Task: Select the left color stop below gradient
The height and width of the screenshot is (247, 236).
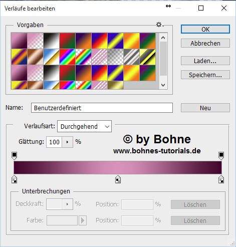Action: 14,179
